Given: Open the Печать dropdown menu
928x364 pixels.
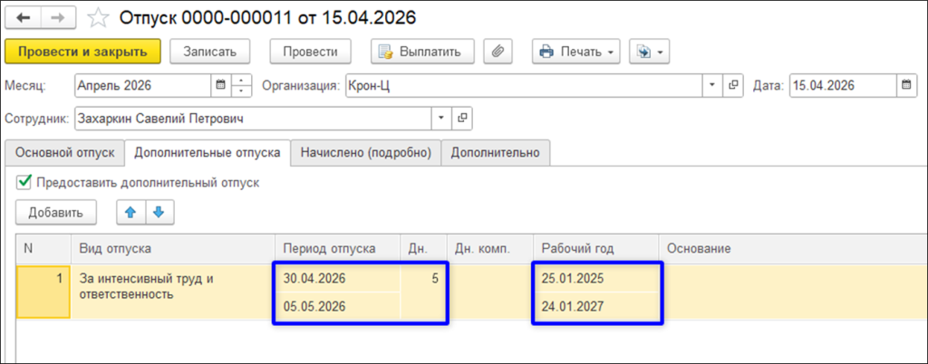Looking at the screenshot, I should click(575, 52).
